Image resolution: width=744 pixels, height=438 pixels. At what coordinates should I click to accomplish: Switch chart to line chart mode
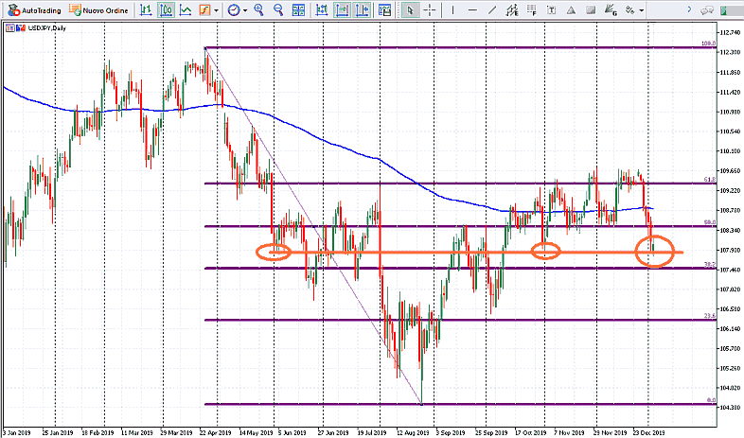[x=185, y=9]
